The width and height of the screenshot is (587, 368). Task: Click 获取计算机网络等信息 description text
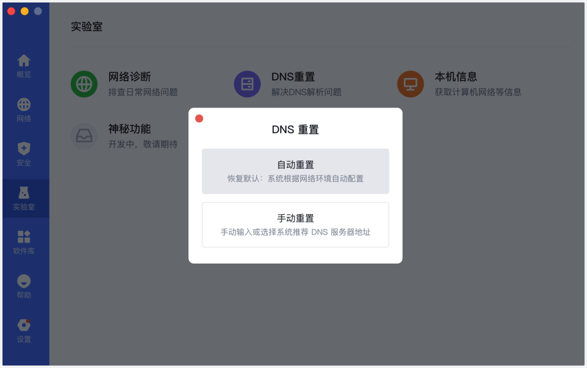pyautogui.click(x=478, y=92)
